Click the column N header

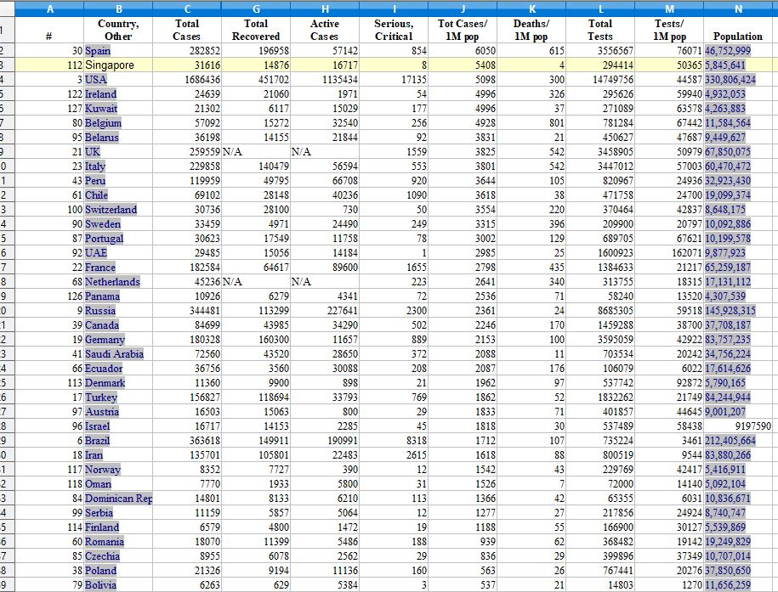(x=737, y=8)
